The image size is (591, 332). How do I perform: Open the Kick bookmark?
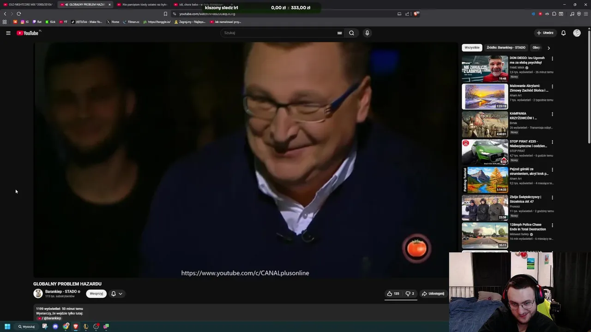pos(50,22)
